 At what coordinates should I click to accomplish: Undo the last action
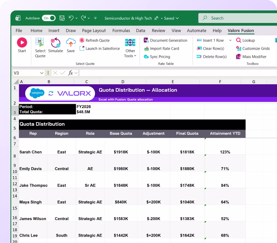coord(71,18)
